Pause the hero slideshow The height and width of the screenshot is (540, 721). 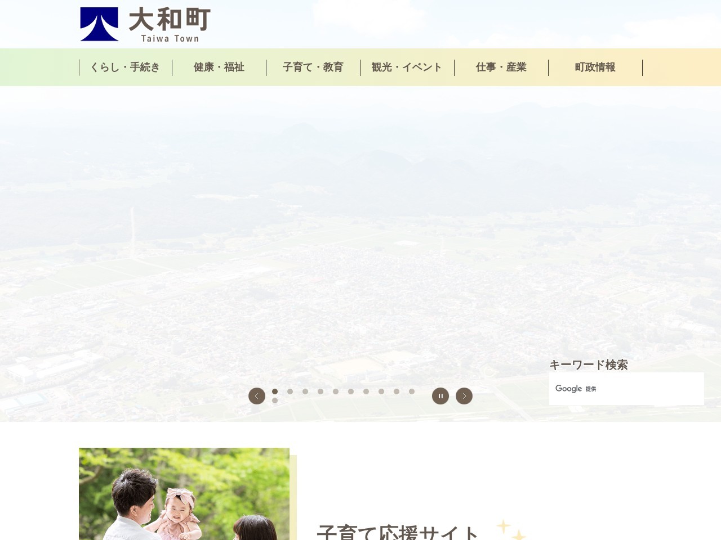tap(440, 395)
